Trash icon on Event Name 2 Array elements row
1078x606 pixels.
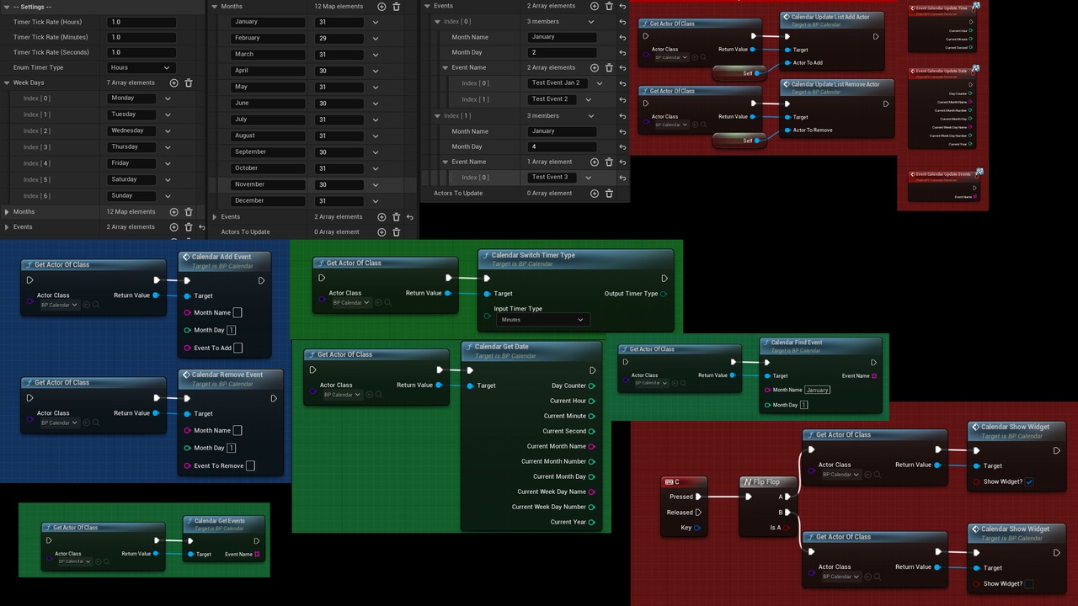click(x=609, y=67)
